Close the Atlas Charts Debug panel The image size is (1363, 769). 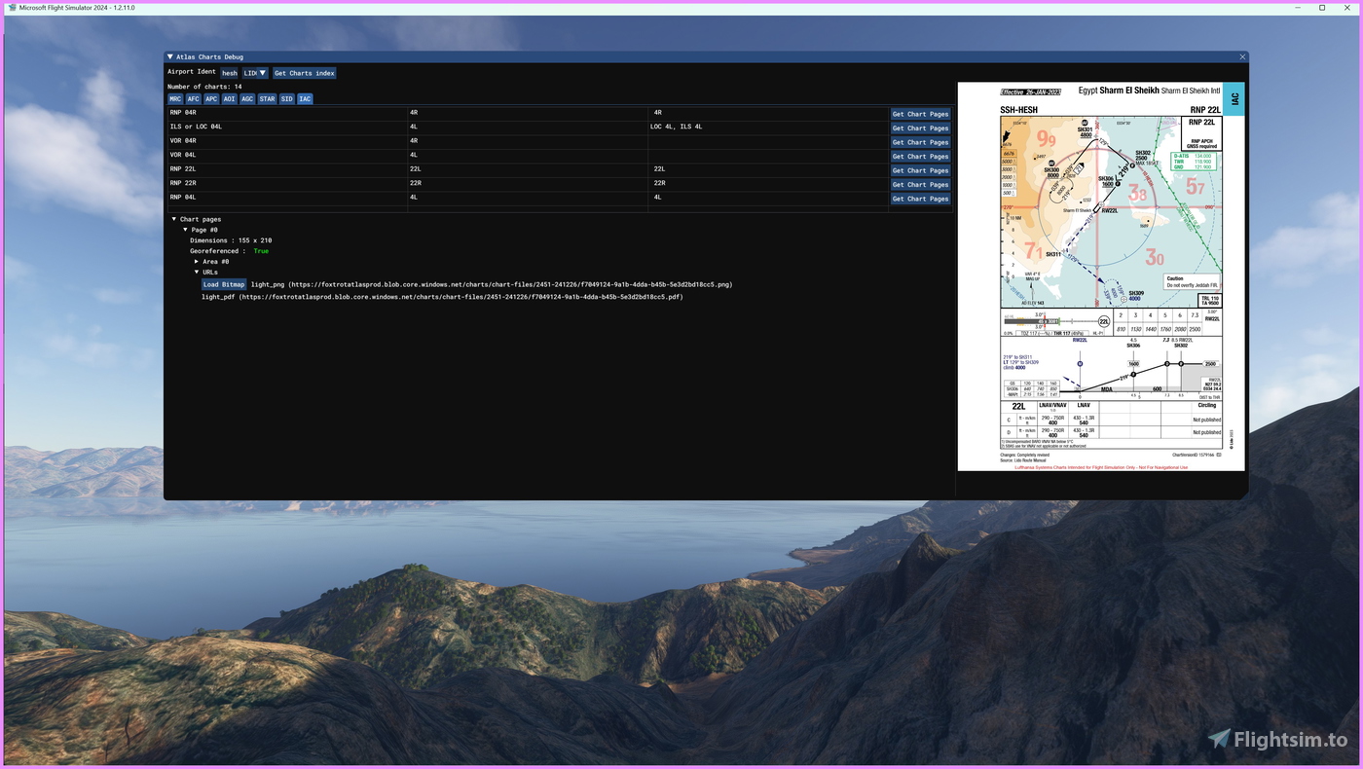click(1242, 57)
